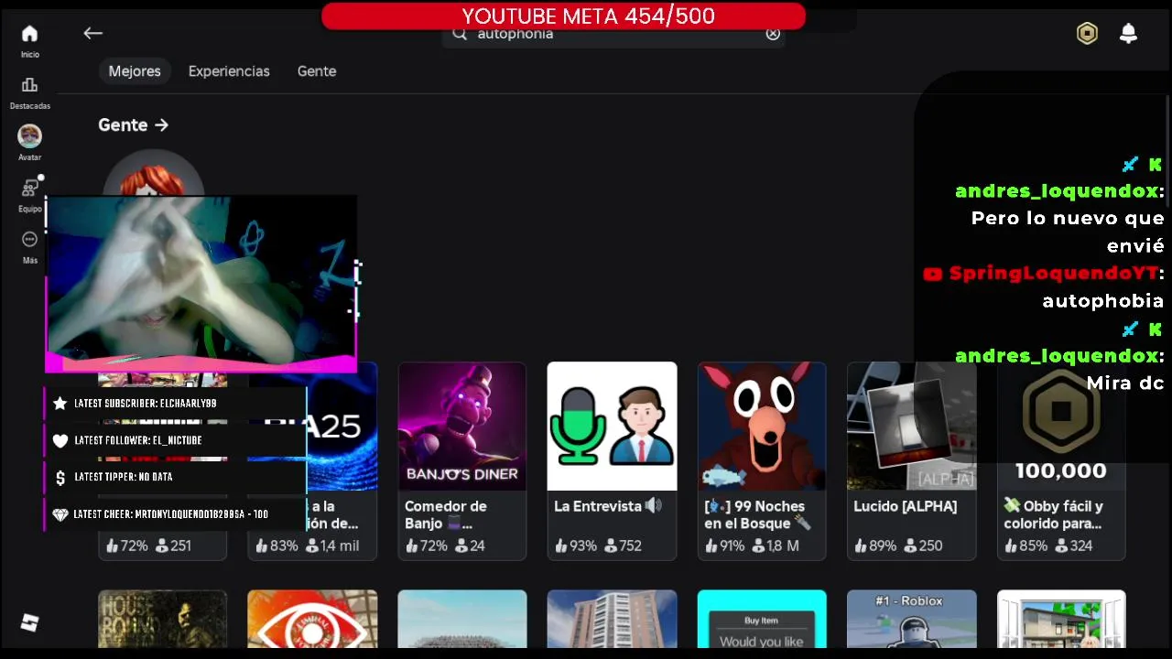
Task: Switch to Experiencias tab
Action: (229, 71)
